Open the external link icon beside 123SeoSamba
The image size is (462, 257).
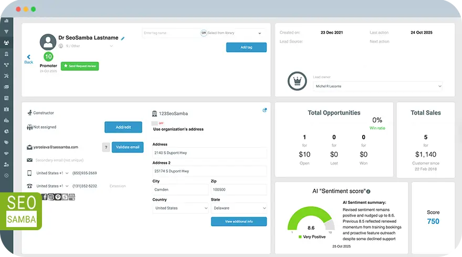coord(265,110)
